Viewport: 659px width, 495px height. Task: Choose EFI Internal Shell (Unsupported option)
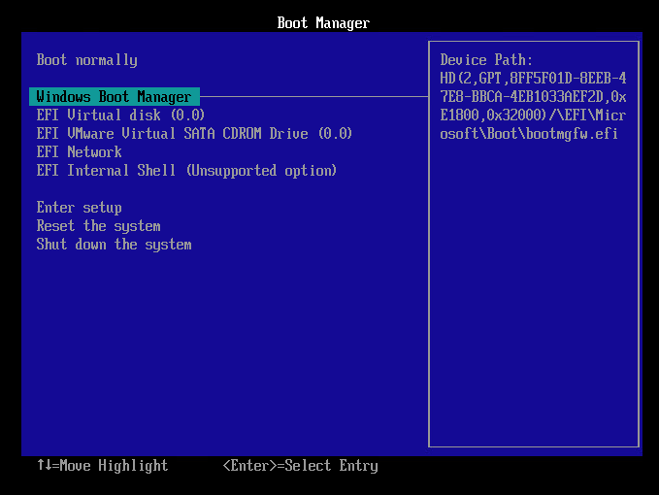point(186,171)
